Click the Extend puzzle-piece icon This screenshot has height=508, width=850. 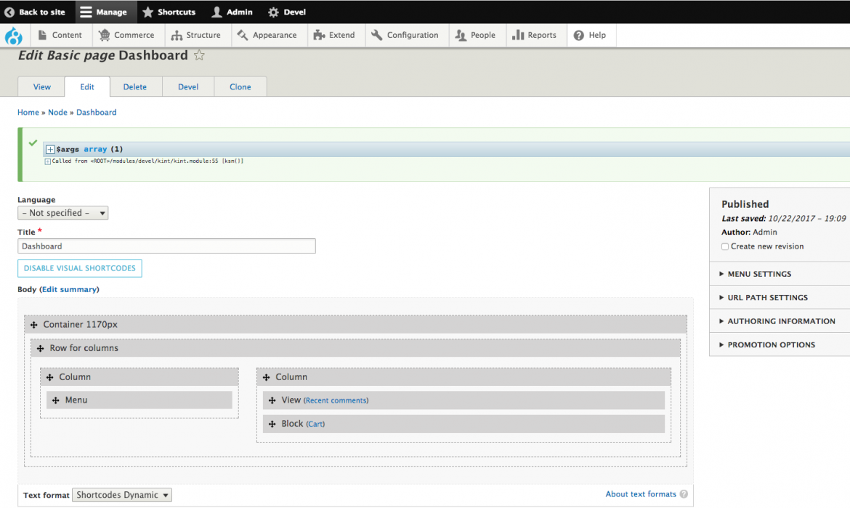coord(318,35)
